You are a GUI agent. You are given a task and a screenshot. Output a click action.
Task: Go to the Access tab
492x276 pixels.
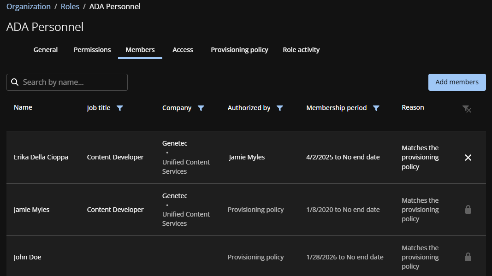click(183, 50)
